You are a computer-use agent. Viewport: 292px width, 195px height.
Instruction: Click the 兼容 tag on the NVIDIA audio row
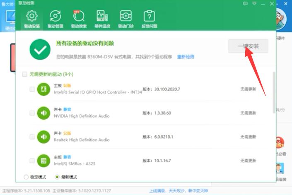67,109
